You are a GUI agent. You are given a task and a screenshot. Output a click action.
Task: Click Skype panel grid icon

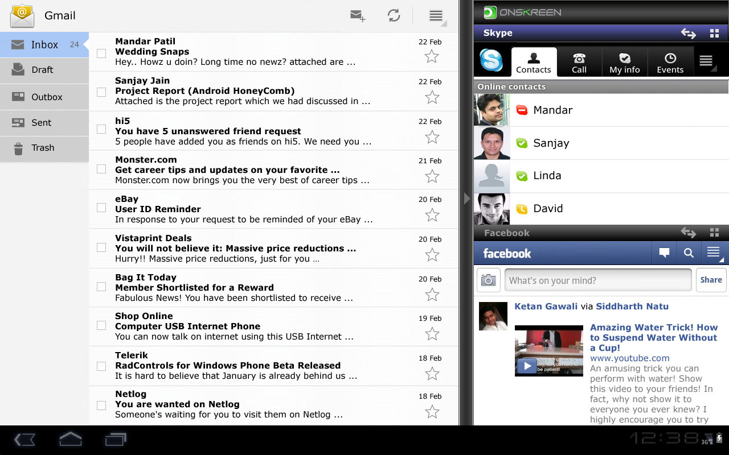[x=714, y=34]
